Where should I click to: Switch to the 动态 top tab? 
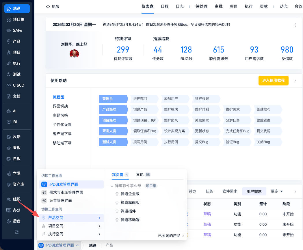tap(283, 7)
